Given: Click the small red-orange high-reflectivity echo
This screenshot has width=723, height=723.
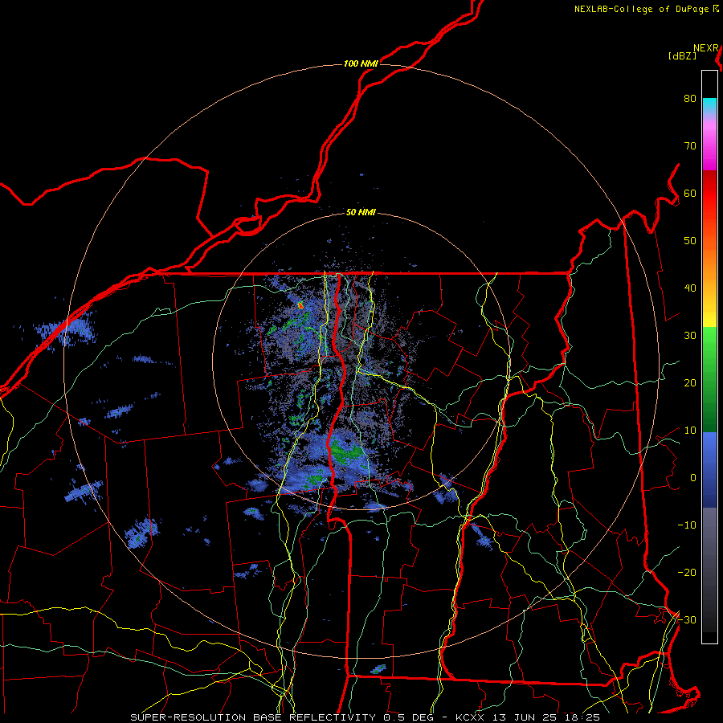Looking at the screenshot, I should [x=300, y=305].
